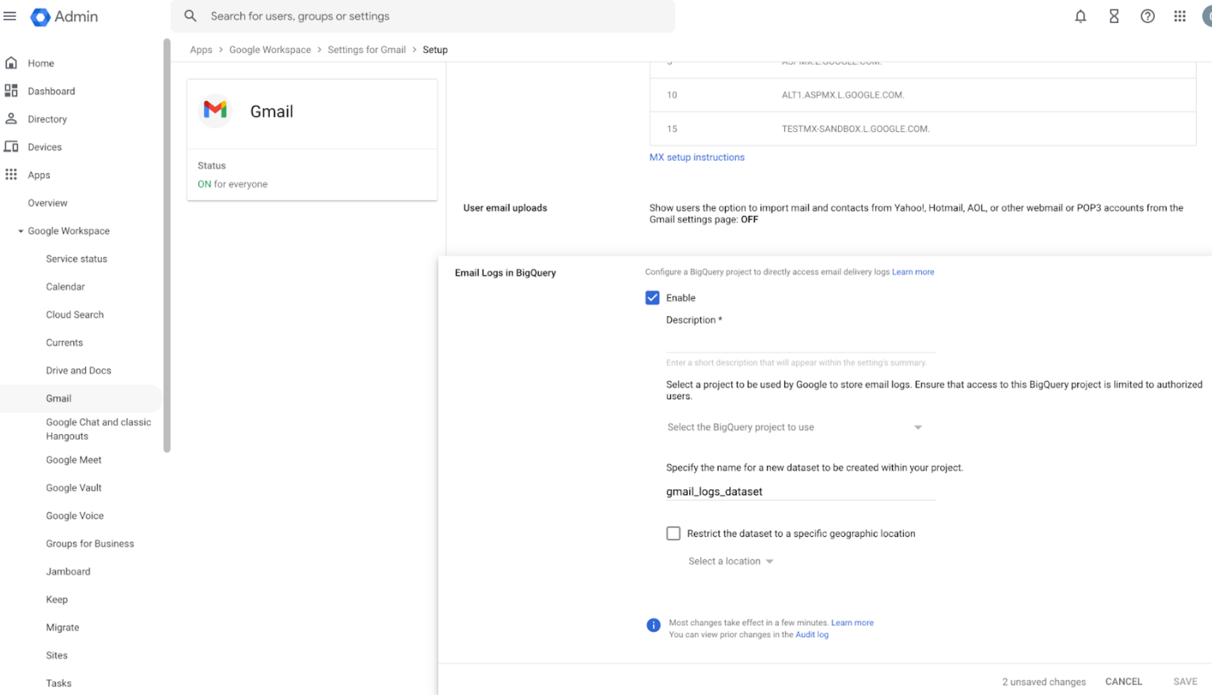Select Drive and Docs in sidebar
1212x695 pixels.
[78, 371]
